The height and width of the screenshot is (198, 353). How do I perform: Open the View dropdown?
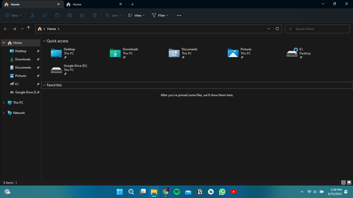pos(136,15)
